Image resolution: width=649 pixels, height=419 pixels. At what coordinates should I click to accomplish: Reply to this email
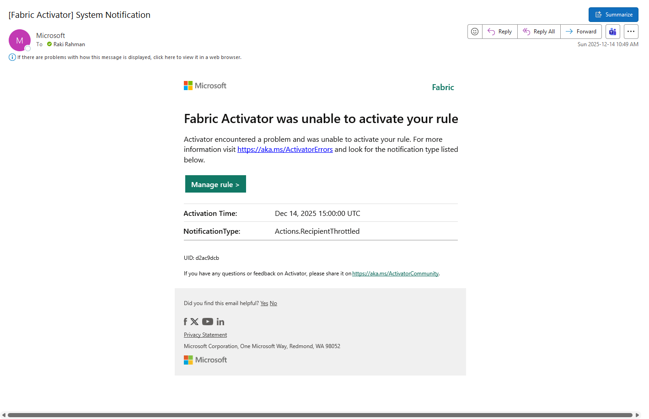(x=500, y=32)
